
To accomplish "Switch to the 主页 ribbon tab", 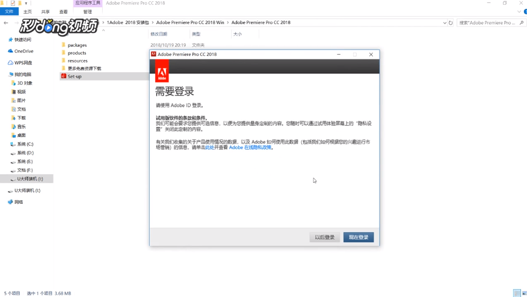I will coord(28,12).
